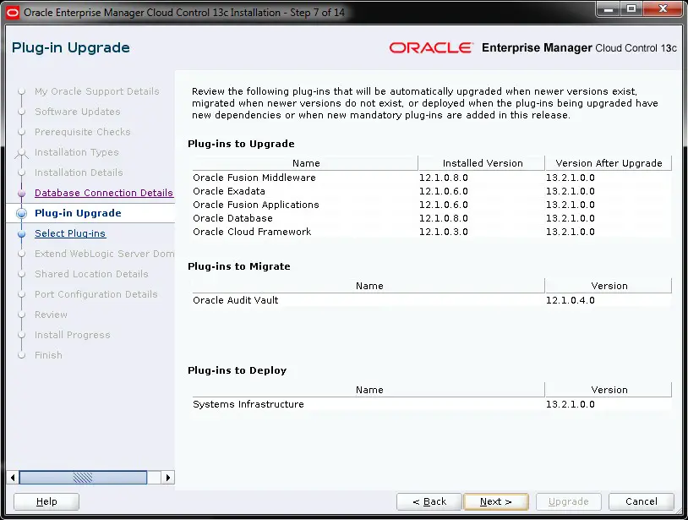Select Oracle Fusion Middleware row
Viewport: 688px width, 520px height.
(x=432, y=178)
